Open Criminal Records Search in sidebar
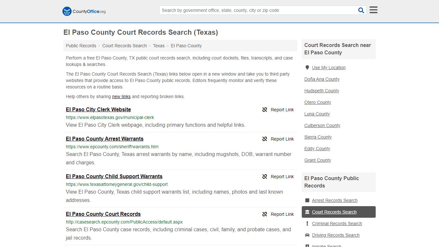 337,224
